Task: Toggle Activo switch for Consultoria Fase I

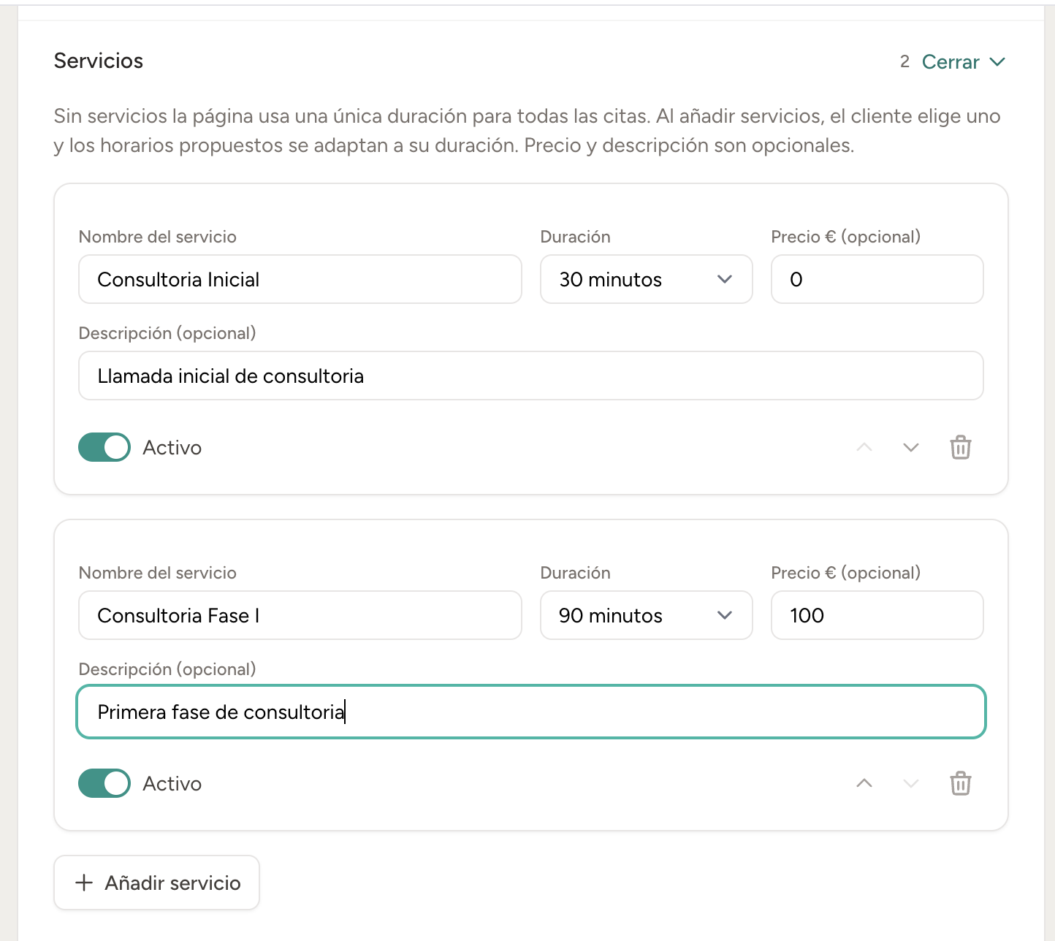Action: [x=104, y=783]
